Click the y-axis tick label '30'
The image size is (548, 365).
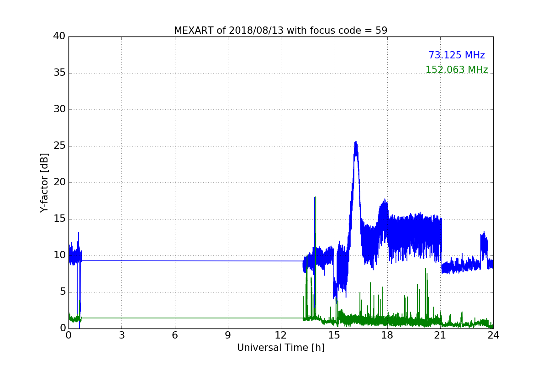click(60, 109)
